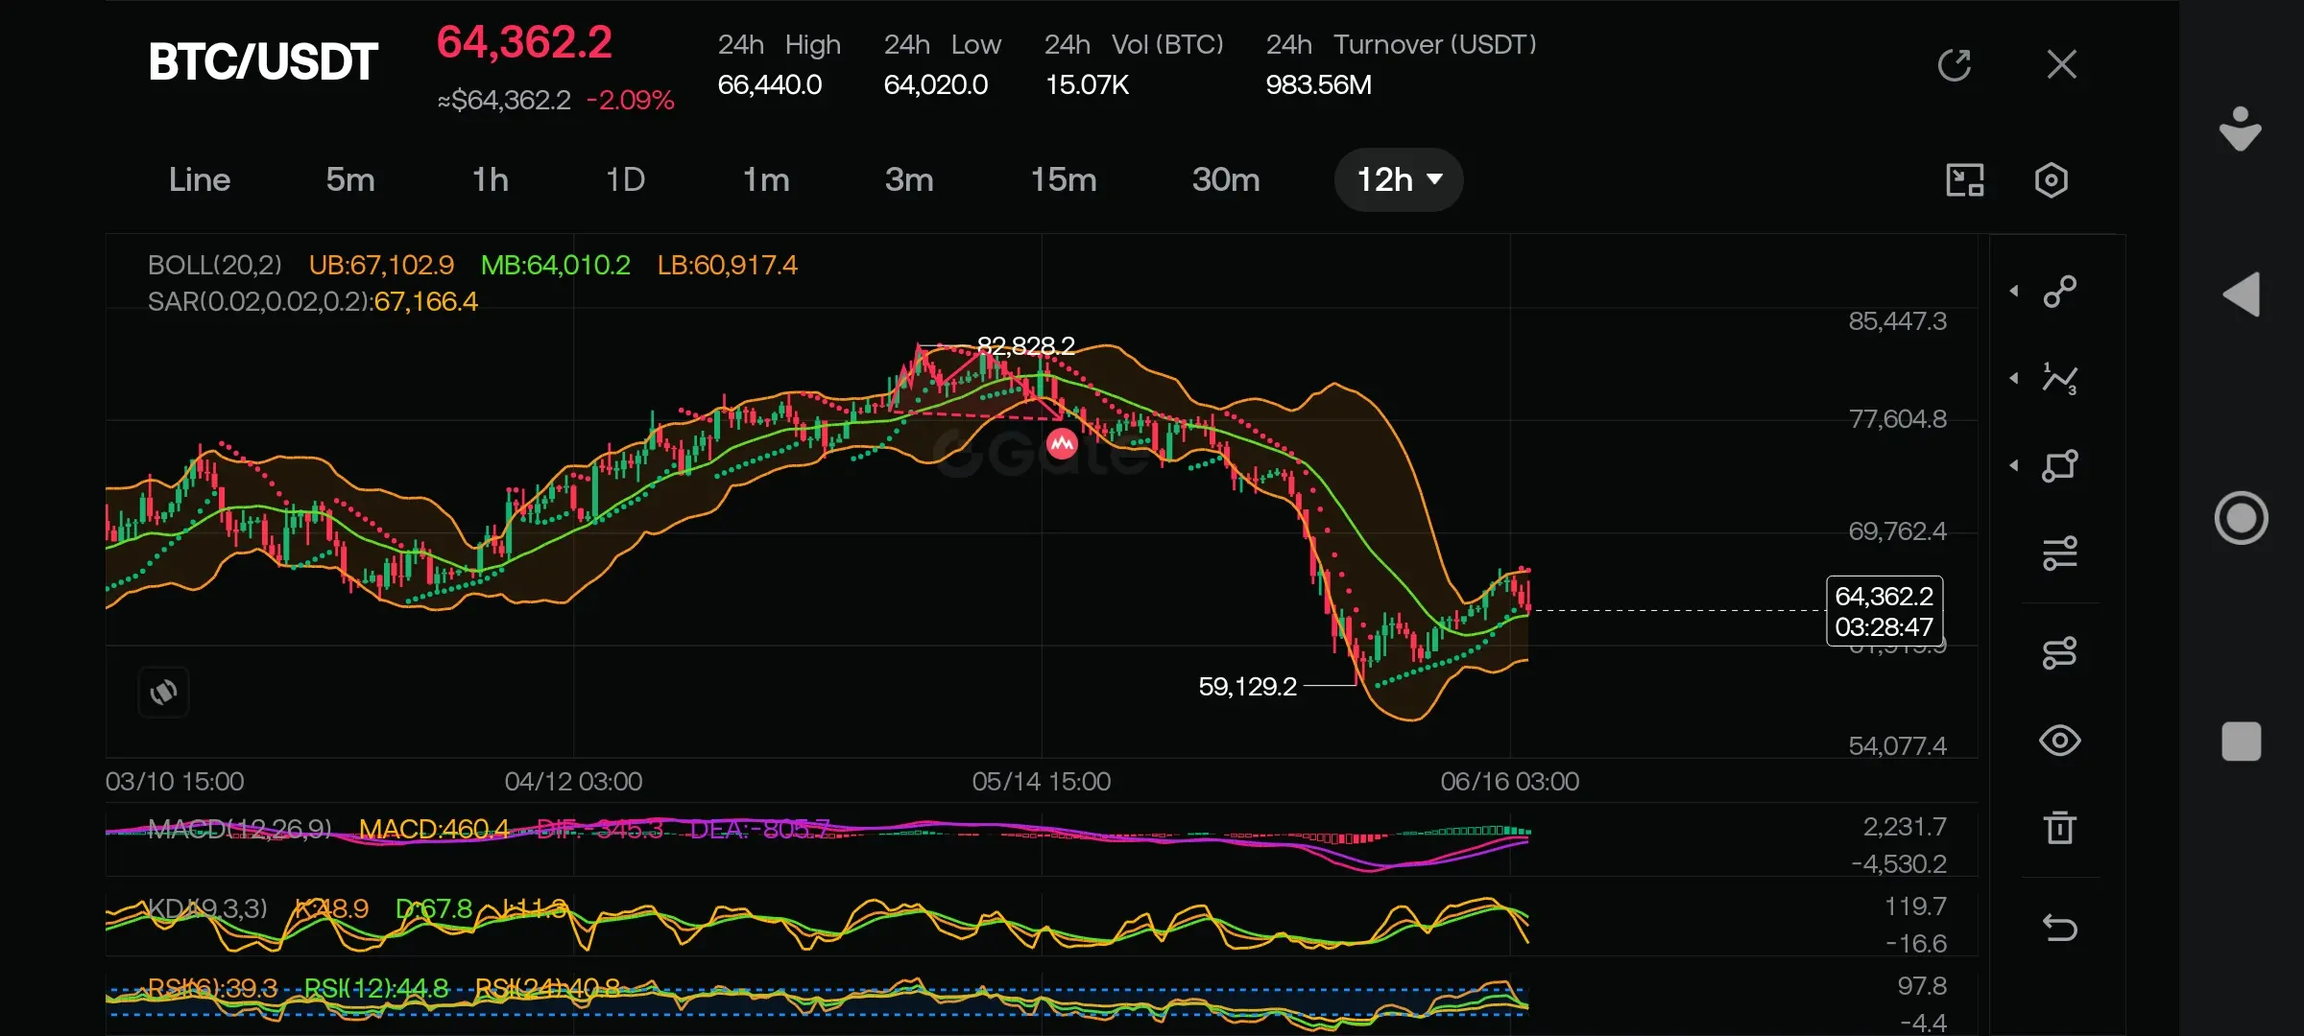Image resolution: width=2304 pixels, height=1036 pixels.
Task: Open chart settings hexagon icon
Action: (x=2052, y=180)
